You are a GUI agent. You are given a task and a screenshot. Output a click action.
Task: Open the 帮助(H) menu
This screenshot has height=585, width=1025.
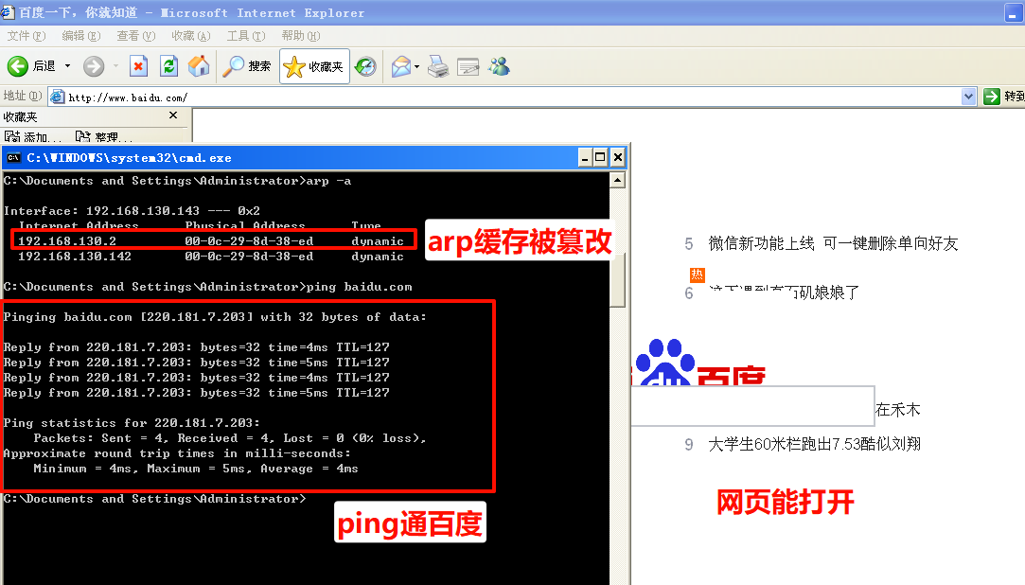(301, 36)
